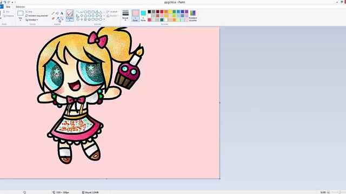This screenshot has height=194, width=346.
Task: Select the Color picker eyedropper tool
Action: tap(58, 18)
